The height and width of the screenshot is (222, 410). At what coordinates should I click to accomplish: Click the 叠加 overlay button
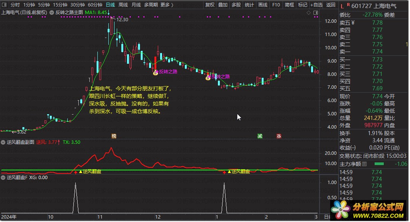click(223, 5)
